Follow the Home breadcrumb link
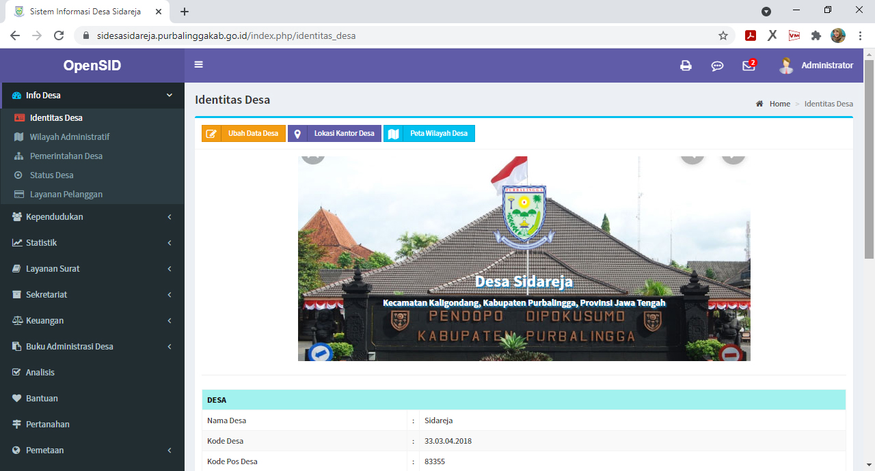The image size is (875, 471). [x=780, y=104]
